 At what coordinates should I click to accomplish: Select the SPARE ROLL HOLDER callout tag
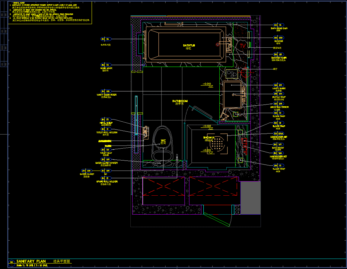point(106,178)
